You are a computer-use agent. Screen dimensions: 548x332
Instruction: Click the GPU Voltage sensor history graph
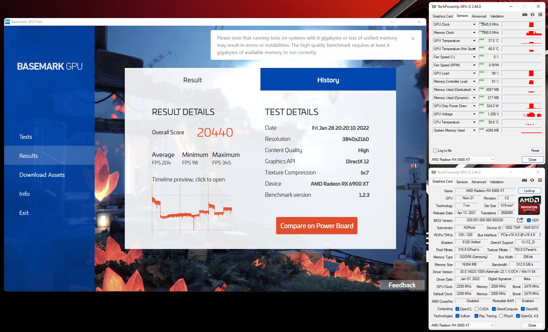pos(522,114)
